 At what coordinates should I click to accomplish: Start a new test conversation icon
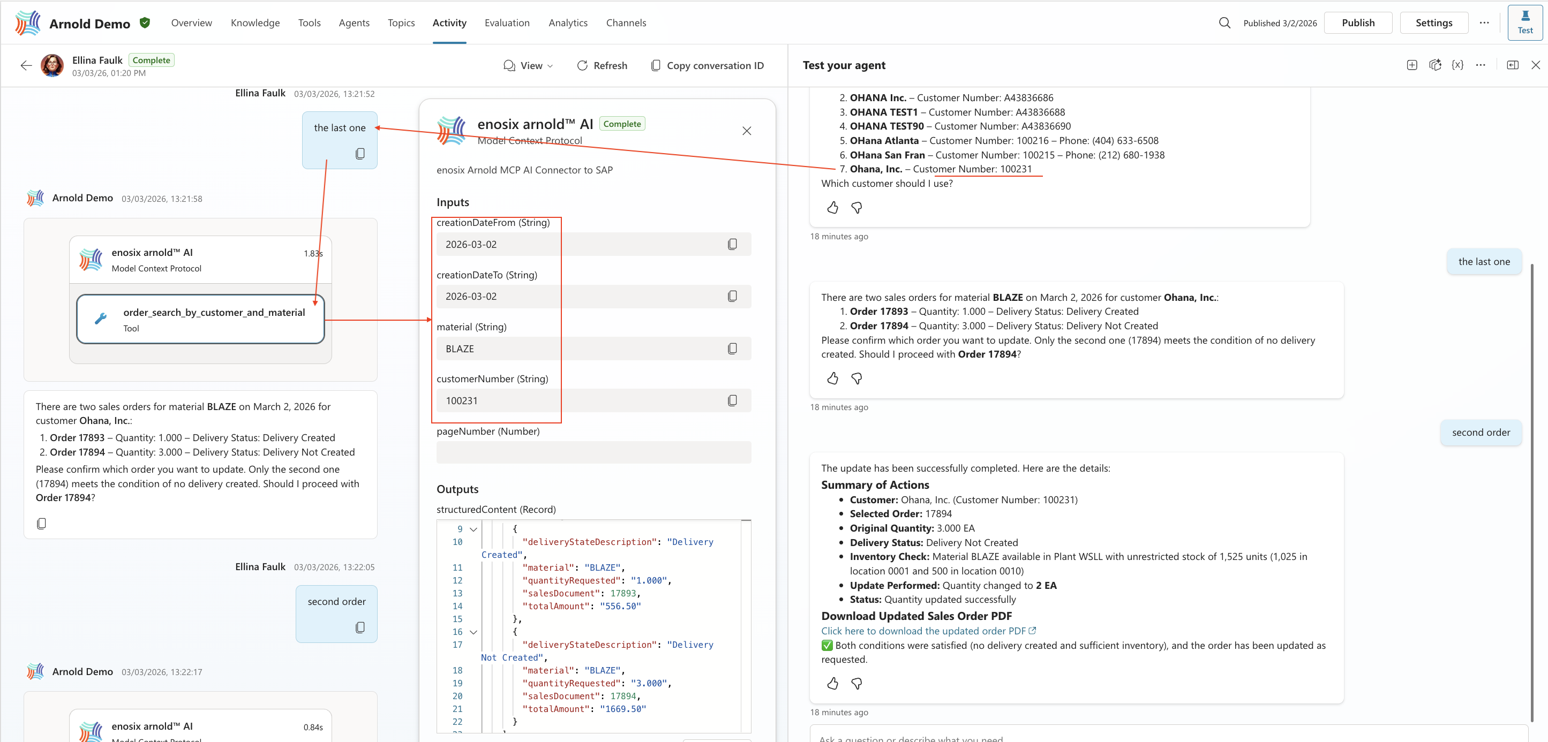(1411, 65)
